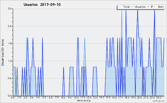The height and width of the screenshot is (103, 167).
Task: Click the x-axis label '8 h'
Action: [63, 97]
